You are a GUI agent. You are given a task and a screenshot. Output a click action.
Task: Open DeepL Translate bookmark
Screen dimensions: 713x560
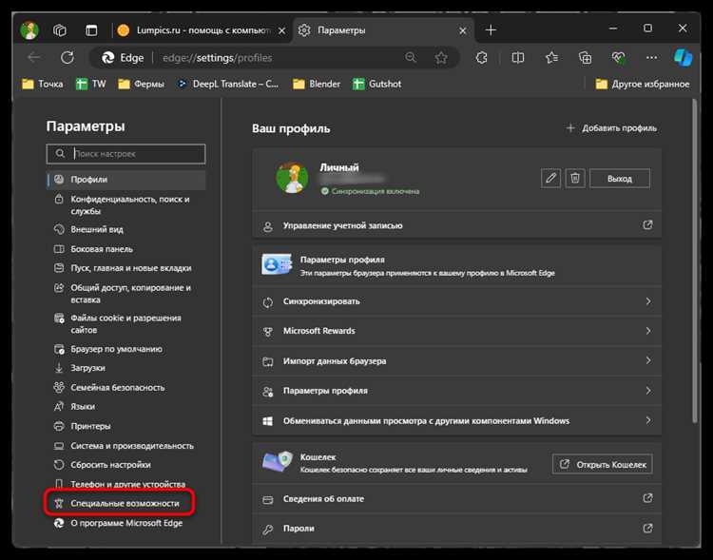click(227, 84)
